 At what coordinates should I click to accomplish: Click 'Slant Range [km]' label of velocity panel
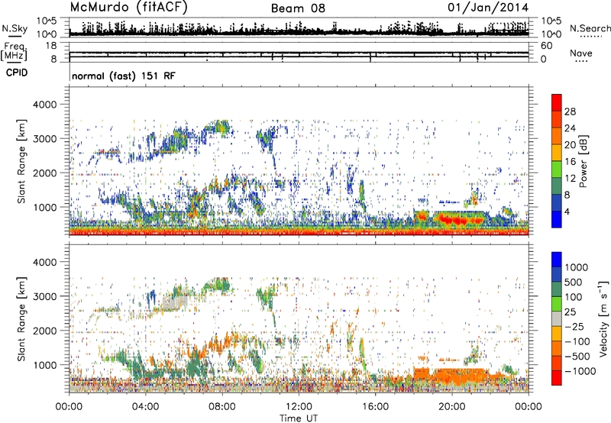click(21, 318)
